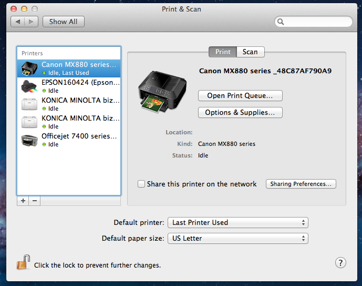Click the Officejet 7400 series printer icon
Image resolution: width=362 pixels, height=286 pixels.
tap(29, 140)
